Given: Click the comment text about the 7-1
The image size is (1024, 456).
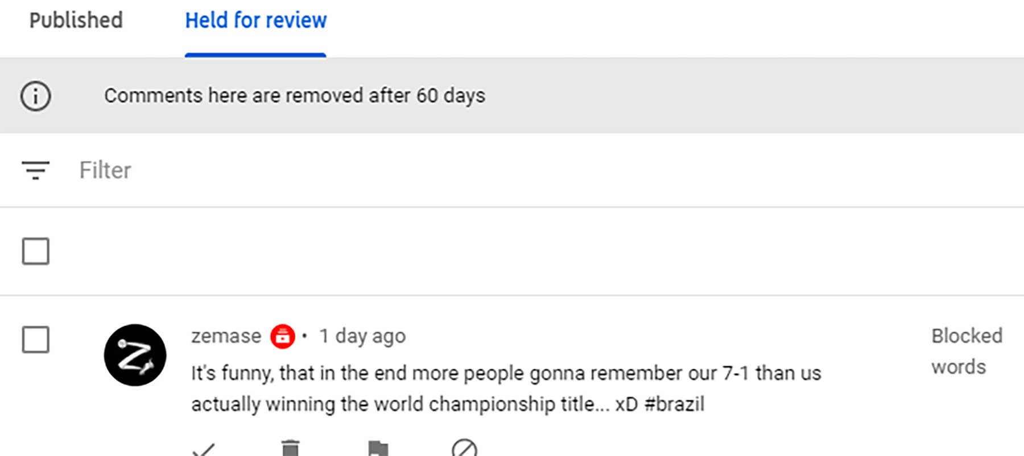Looking at the screenshot, I should pyautogui.click(x=506, y=374).
